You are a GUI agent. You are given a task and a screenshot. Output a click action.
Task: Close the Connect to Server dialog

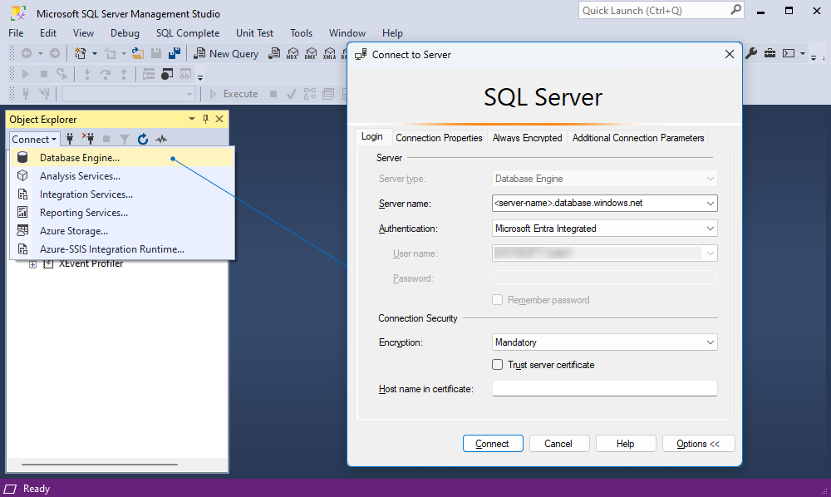click(730, 54)
